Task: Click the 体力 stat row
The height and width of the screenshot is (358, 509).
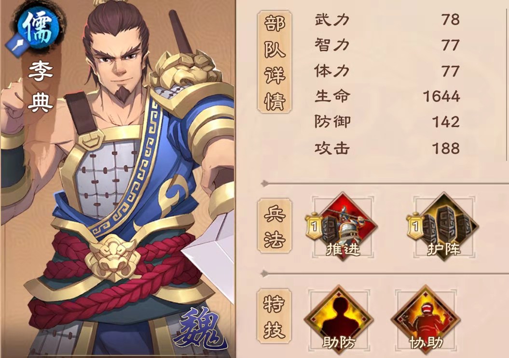Action: pos(387,71)
